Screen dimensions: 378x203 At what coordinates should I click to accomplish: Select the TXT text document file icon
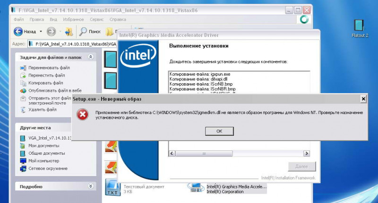click(112, 188)
